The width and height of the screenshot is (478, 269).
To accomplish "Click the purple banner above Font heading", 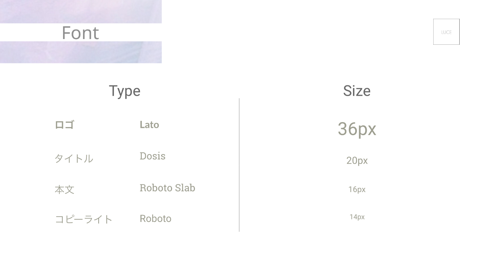I will point(81,11).
